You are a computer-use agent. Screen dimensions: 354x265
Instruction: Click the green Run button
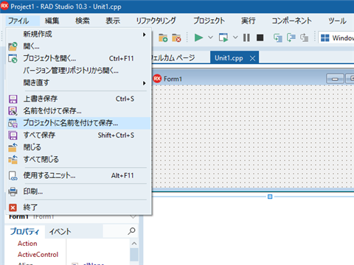click(x=198, y=38)
